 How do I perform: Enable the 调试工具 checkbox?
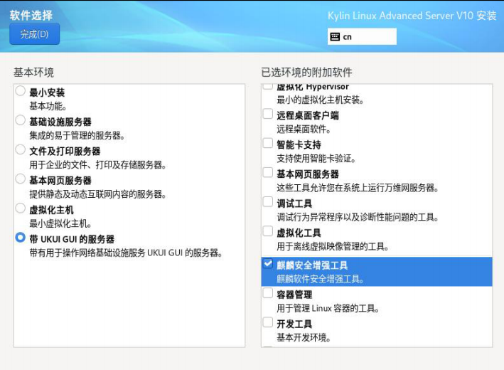point(268,202)
